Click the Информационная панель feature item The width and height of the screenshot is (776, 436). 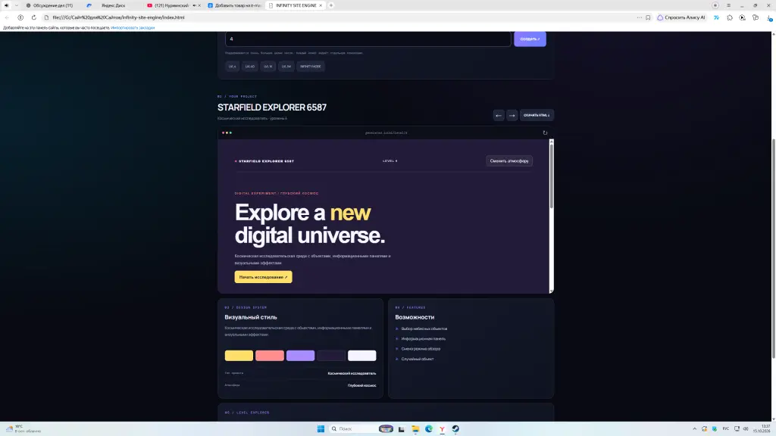click(423, 338)
